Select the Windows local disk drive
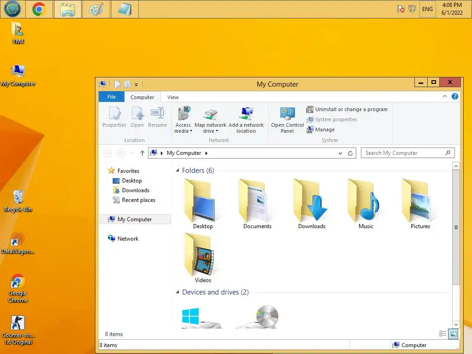This screenshot has width=472, height=354. pyautogui.click(x=201, y=317)
